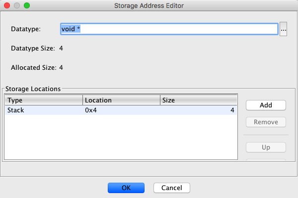Click the Storage Address Editor title bar
The width and height of the screenshot is (298, 198).
pyautogui.click(x=149, y=6)
